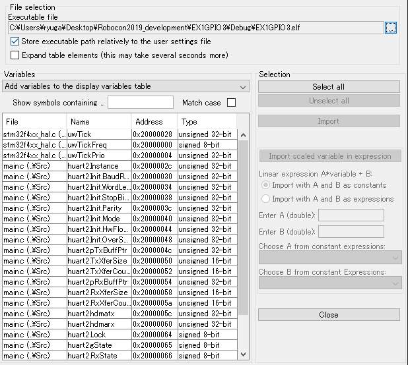Click the main.c file cell of huart2.Lock
This screenshot has height=365, width=408.
point(34,335)
